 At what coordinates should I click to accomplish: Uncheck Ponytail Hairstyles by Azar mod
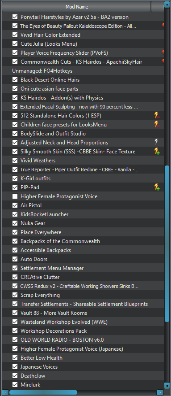(15, 17)
